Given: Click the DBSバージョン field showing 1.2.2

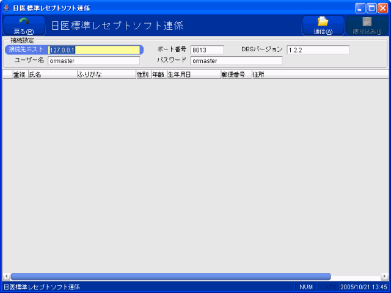Looking at the screenshot, I should (x=318, y=50).
